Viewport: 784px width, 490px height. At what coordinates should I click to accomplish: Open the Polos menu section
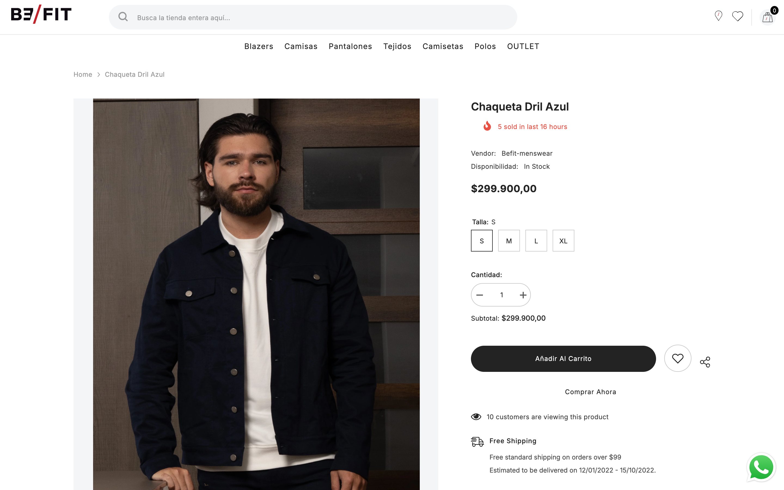click(x=485, y=46)
